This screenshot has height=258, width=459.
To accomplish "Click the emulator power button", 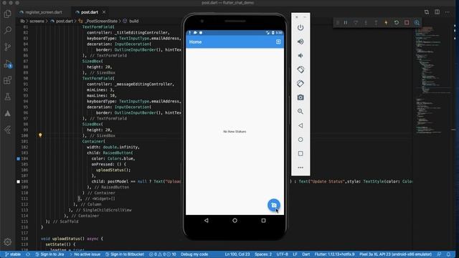I will coord(301,27).
